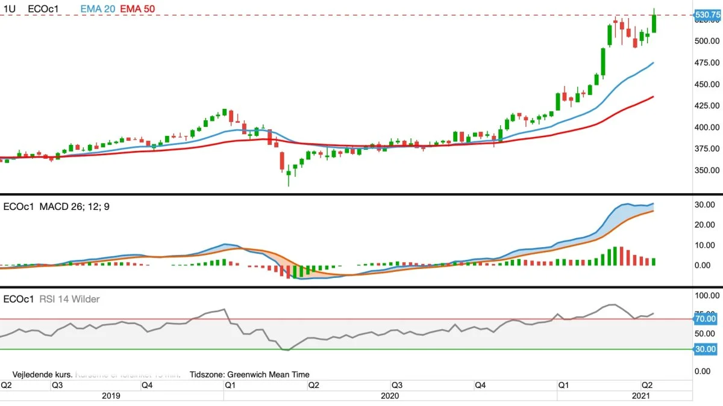723x406 pixels.
Task: Click the Q3 quarter label above 2019
Action: (x=58, y=385)
